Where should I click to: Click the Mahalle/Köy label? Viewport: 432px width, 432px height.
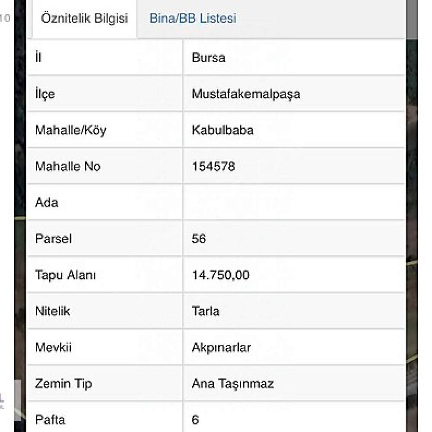pyautogui.click(x=70, y=130)
